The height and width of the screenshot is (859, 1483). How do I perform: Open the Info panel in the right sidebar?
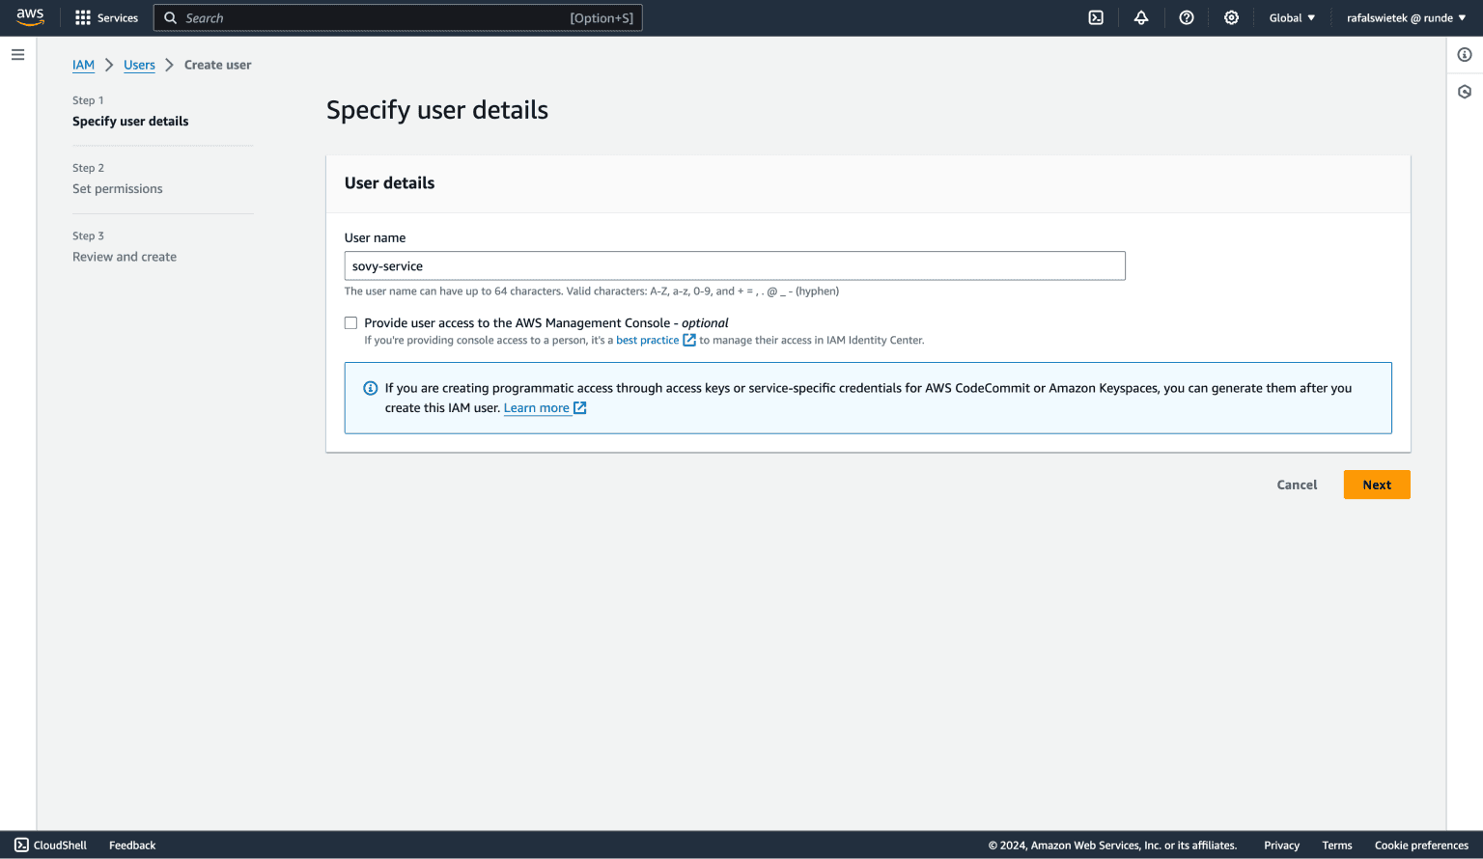pyautogui.click(x=1464, y=54)
